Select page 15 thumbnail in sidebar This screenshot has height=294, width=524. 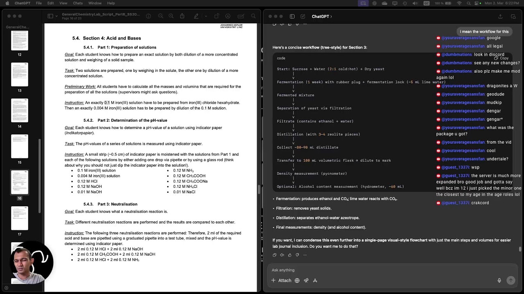point(20,146)
